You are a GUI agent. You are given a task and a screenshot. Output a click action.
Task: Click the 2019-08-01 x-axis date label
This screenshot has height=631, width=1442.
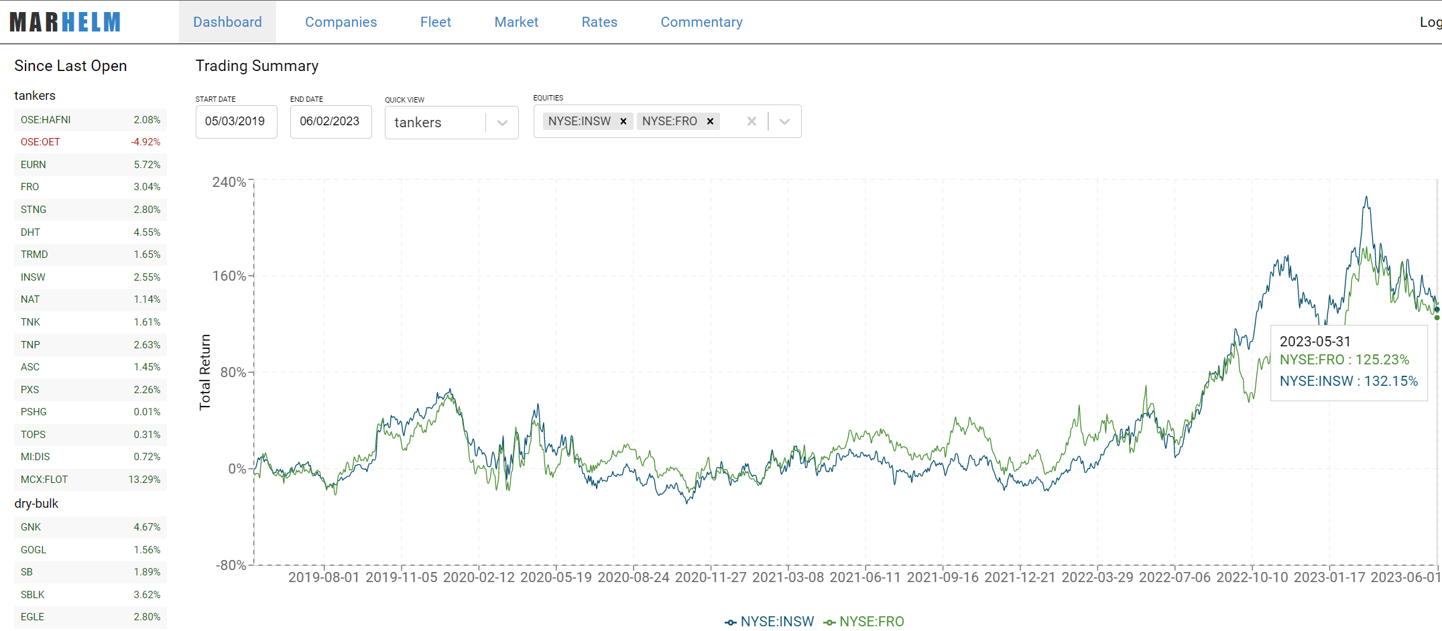click(x=324, y=577)
